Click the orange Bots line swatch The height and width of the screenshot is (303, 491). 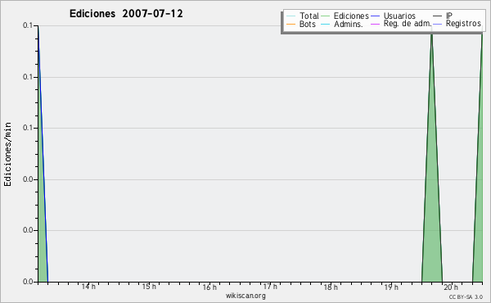pos(291,25)
